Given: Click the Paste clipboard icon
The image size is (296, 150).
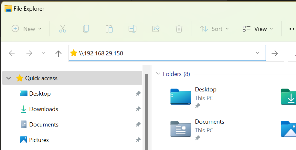Looking at the screenshot, I should [109, 29].
